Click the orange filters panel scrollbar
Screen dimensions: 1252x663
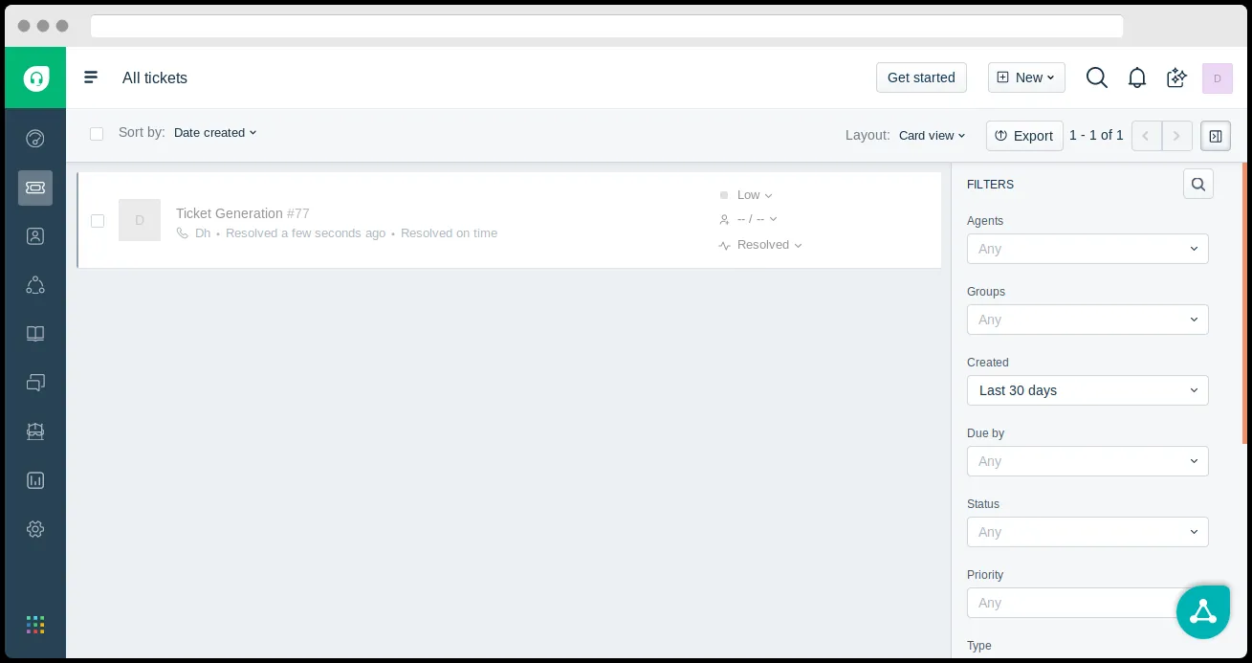tap(1244, 303)
